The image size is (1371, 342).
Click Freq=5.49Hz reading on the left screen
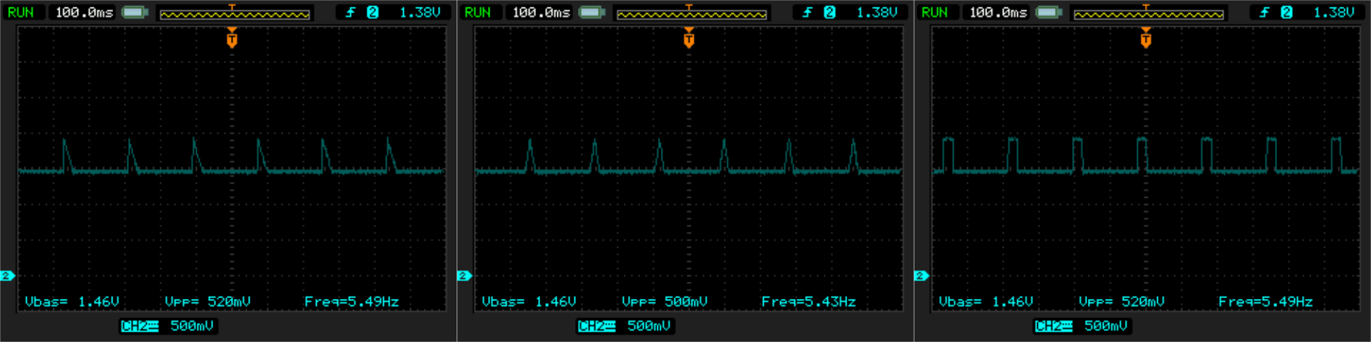[x=352, y=302]
